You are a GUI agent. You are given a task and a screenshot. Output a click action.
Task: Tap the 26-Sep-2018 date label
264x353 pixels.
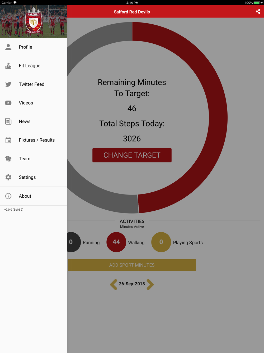tap(132, 284)
